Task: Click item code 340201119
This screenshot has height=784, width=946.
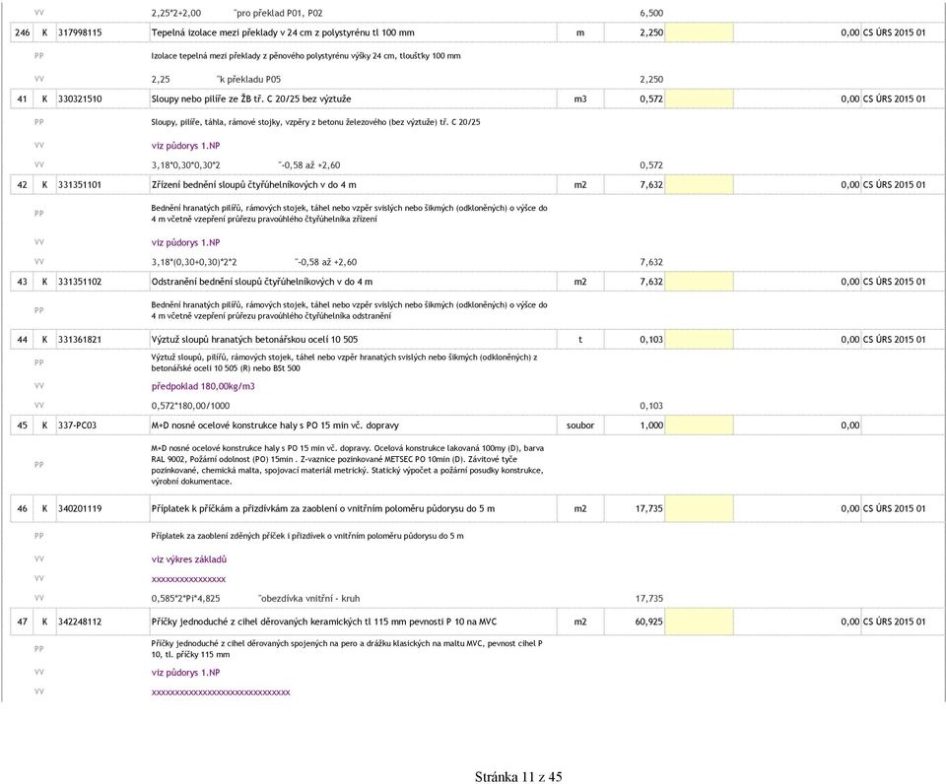Action: [80, 508]
